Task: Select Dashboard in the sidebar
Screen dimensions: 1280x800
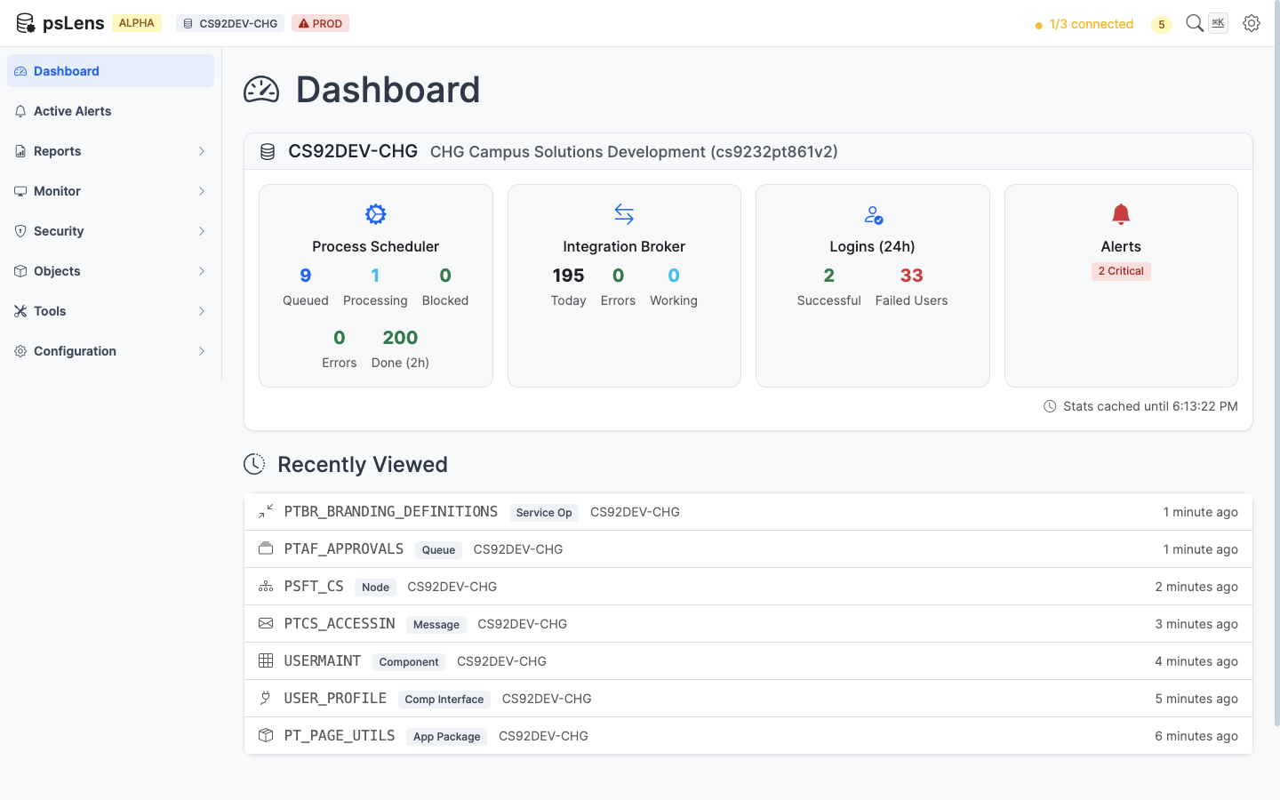Action: [x=110, y=71]
